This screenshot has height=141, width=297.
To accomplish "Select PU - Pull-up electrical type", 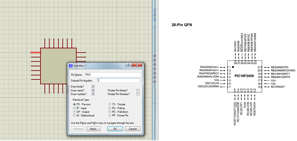I will click(x=116, y=108).
